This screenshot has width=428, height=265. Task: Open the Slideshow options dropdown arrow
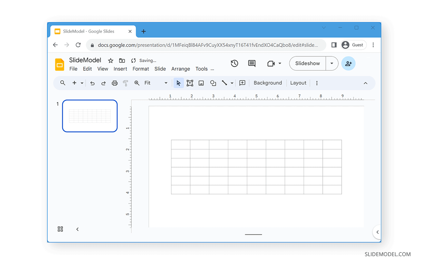pyautogui.click(x=332, y=63)
